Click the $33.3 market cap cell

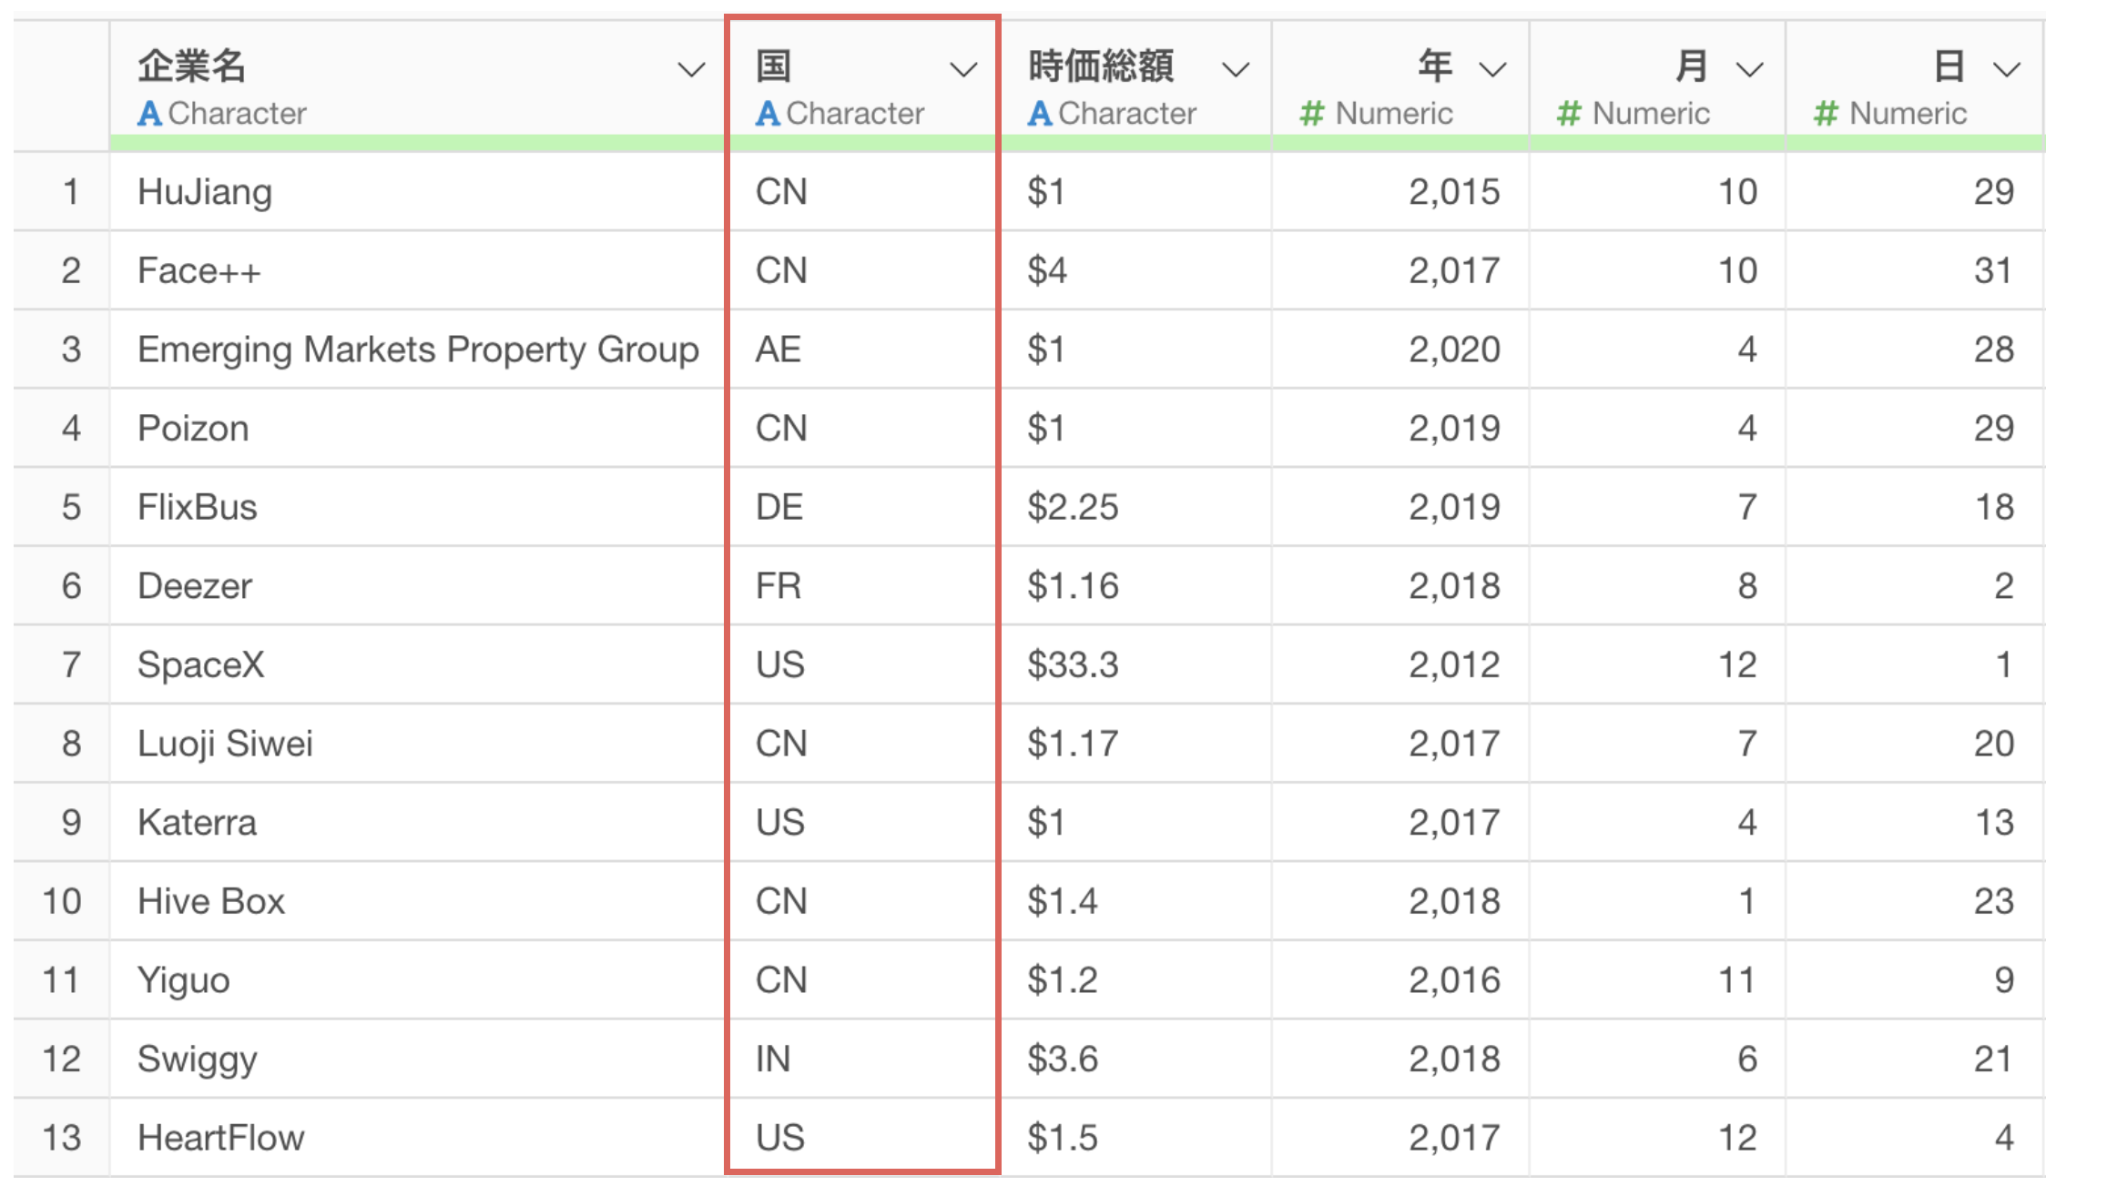1135,664
